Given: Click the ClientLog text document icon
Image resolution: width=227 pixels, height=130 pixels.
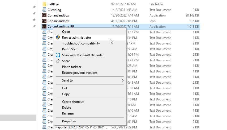Looking at the screenshot, I should coord(44,10).
